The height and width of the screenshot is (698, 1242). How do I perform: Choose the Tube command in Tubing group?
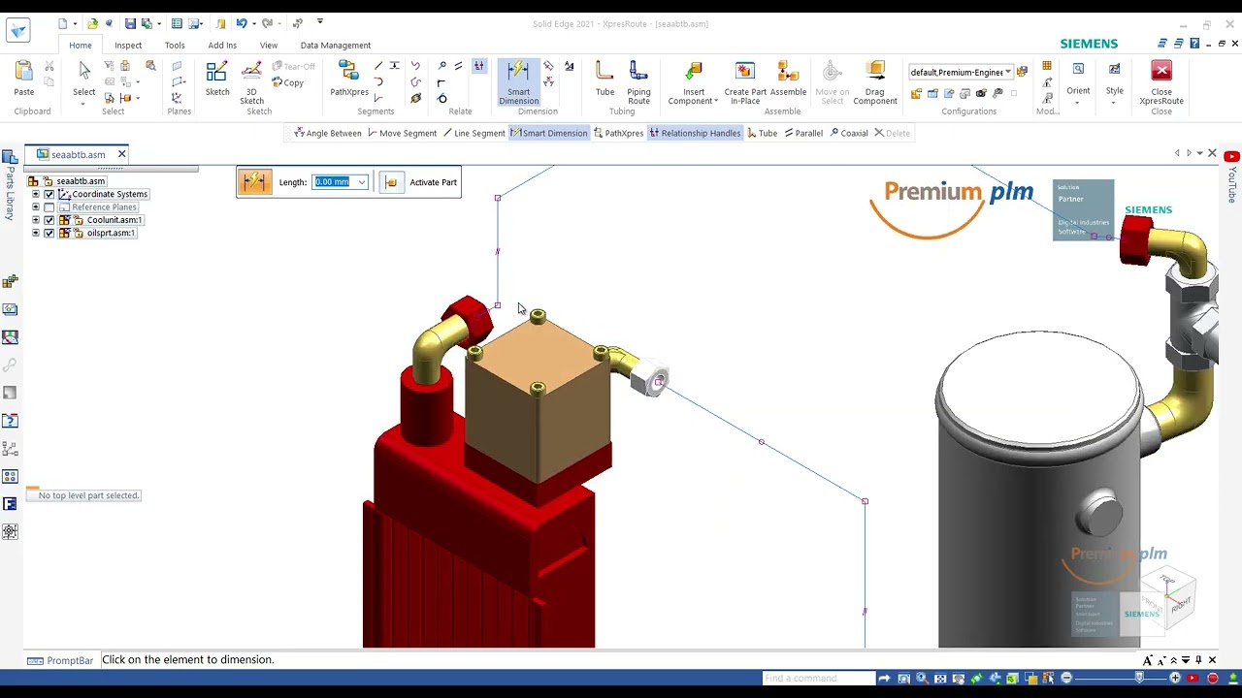(x=605, y=79)
